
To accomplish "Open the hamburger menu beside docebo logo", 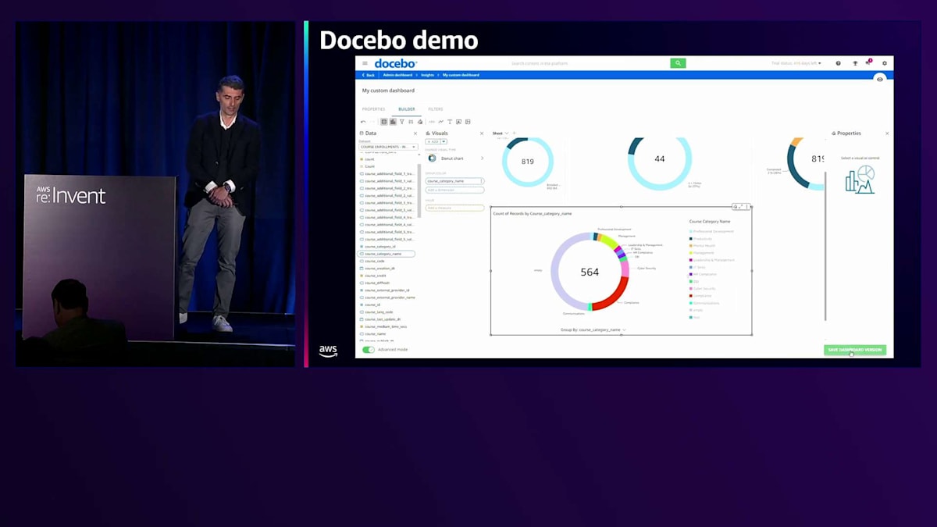I will [365, 63].
